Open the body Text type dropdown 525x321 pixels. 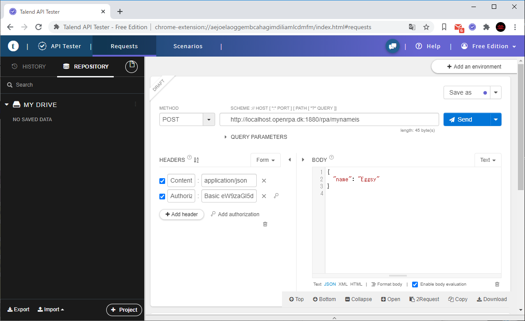pyautogui.click(x=488, y=160)
